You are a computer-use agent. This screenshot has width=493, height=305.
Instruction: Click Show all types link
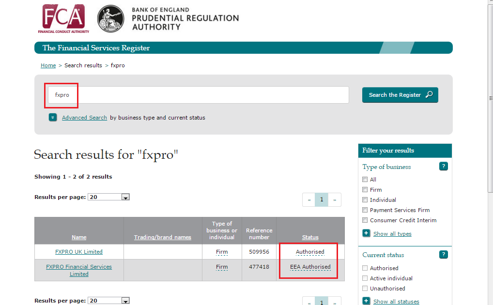(392, 234)
